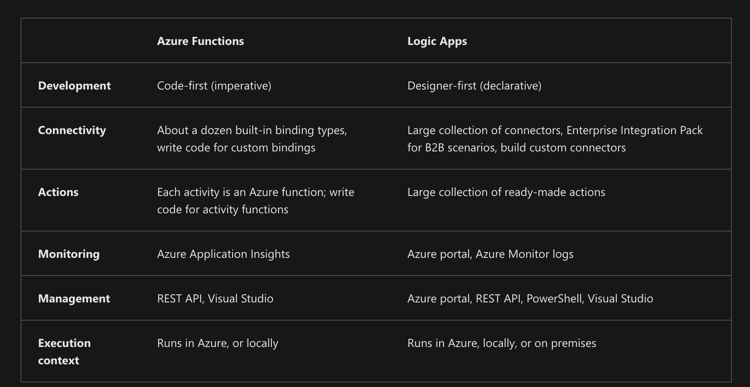Click the "Each activity is an Azure function" cell
750x387 pixels.
tap(256, 201)
